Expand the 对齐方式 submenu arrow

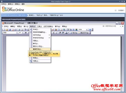tap(49, 35)
